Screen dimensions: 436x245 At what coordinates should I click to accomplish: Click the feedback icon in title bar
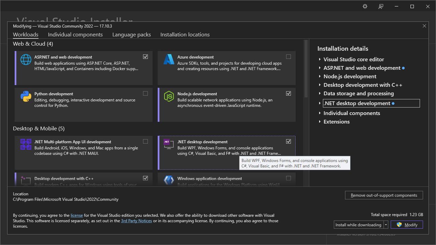[x=381, y=6]
